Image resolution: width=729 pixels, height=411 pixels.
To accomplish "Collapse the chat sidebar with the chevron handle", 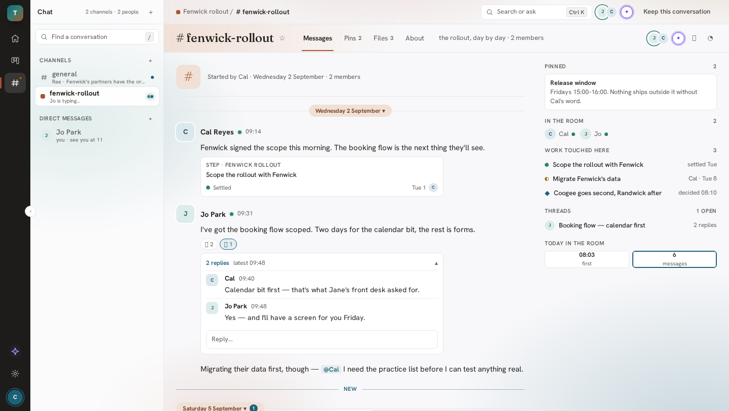I will (30, 211).
